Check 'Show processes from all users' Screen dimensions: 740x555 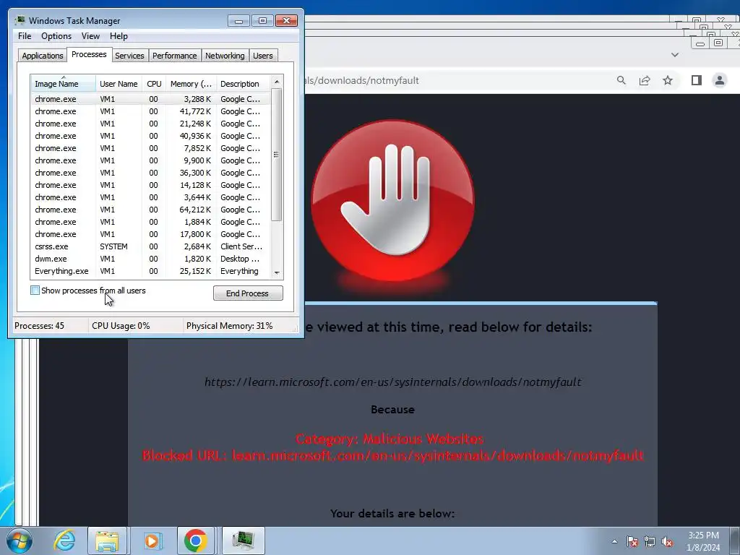click(35, 291)
